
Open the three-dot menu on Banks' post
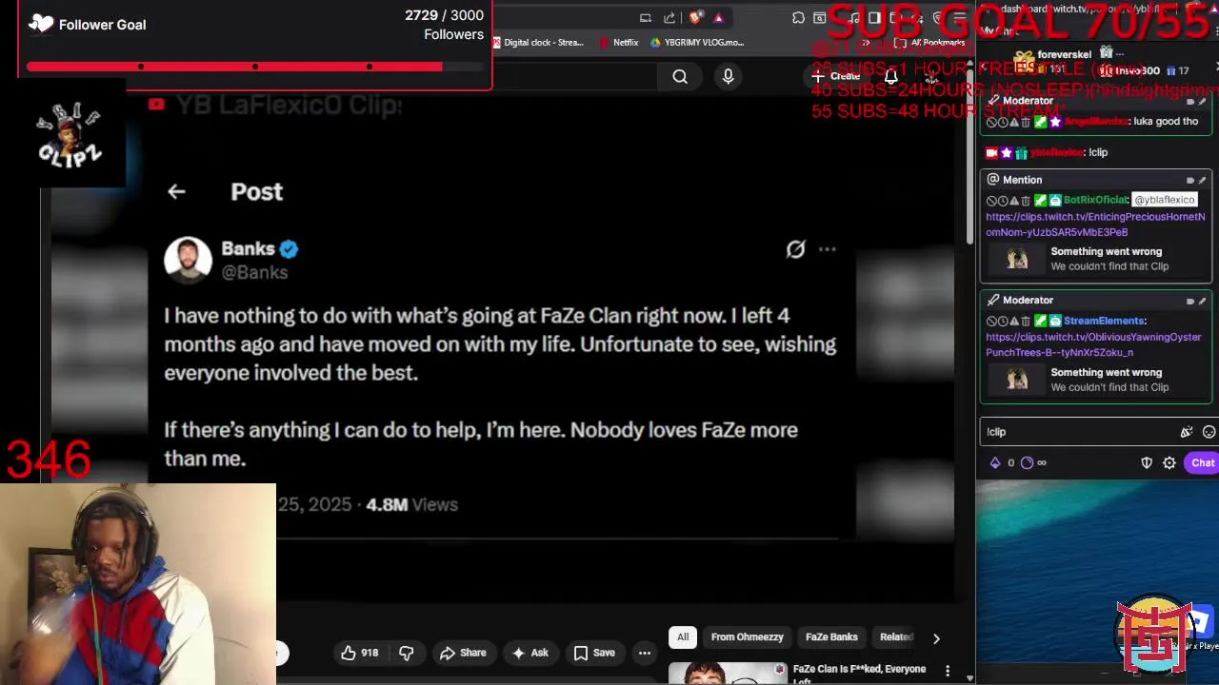pos(827,249)
